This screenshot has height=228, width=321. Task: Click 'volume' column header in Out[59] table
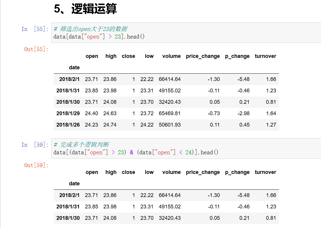[x=172, y=172]
